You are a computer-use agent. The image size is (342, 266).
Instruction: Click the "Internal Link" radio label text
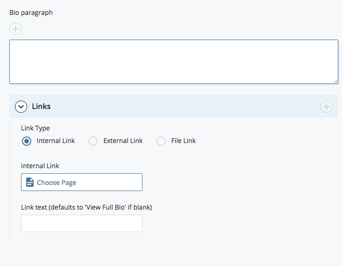click(56, 141)
